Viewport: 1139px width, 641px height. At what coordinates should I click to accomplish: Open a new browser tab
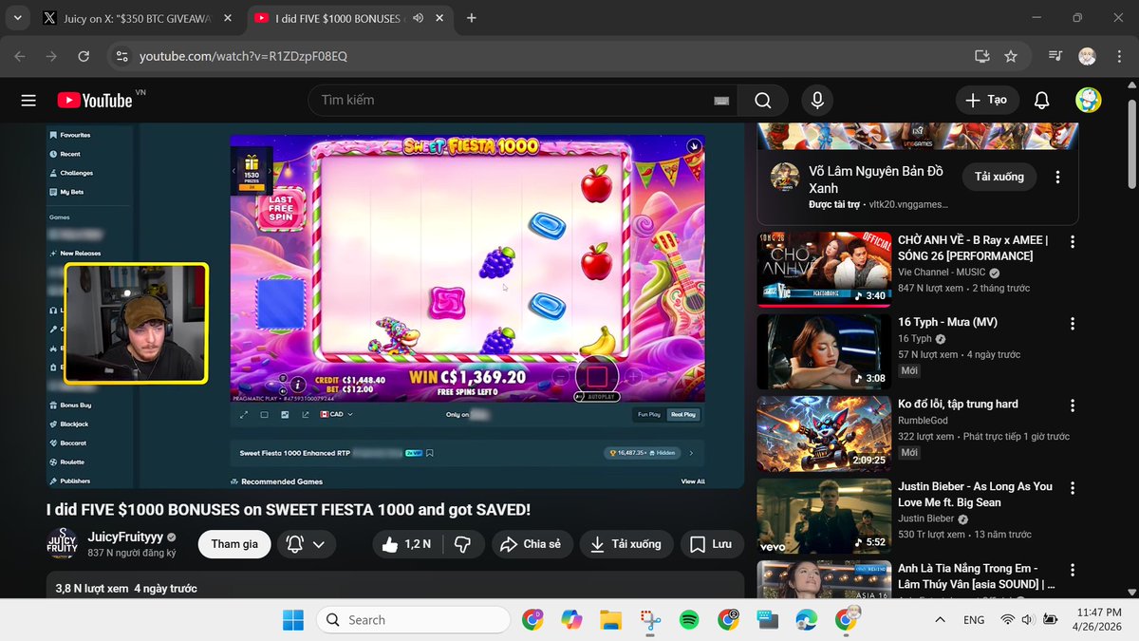tap(472, 18)
